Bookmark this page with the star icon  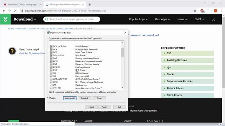point(195,11)
